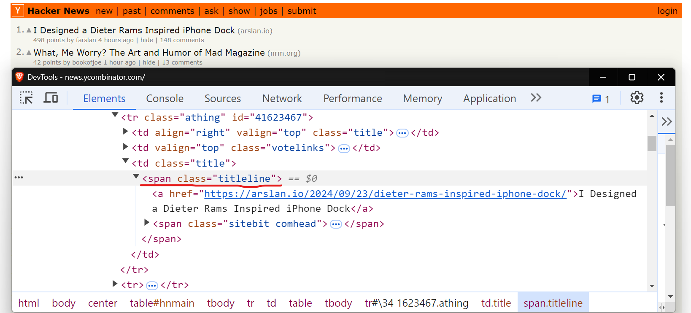Select 'html' in the breadcrumb bar

(29, 303)
